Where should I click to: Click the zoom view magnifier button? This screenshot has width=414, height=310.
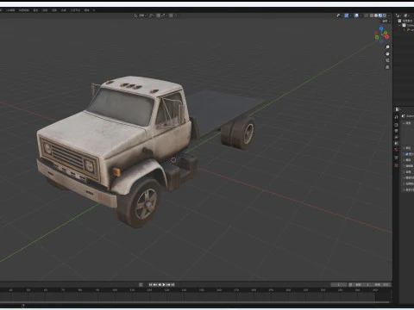click(387, 46)
